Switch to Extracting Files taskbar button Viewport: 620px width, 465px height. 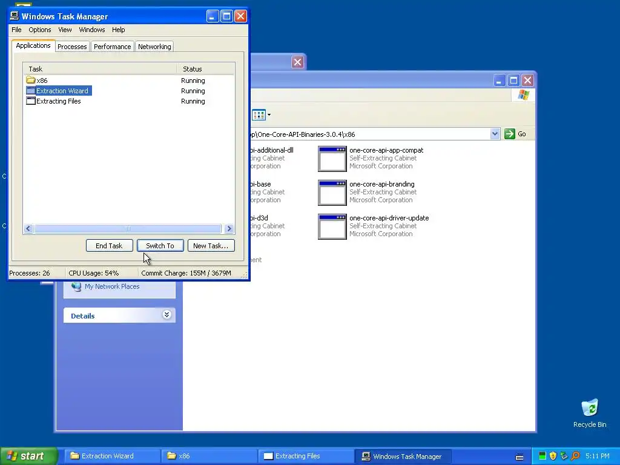306,456
